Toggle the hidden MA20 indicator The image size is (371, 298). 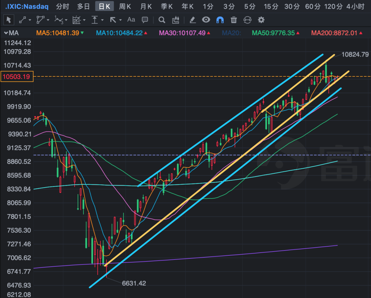pos(232,33)
